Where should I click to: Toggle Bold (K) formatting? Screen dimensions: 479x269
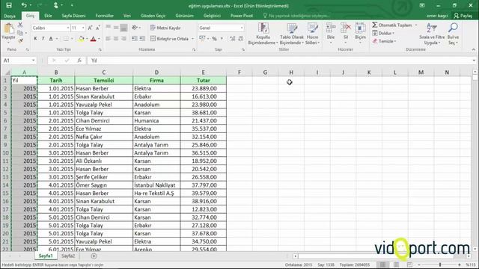tap(35, 39)
